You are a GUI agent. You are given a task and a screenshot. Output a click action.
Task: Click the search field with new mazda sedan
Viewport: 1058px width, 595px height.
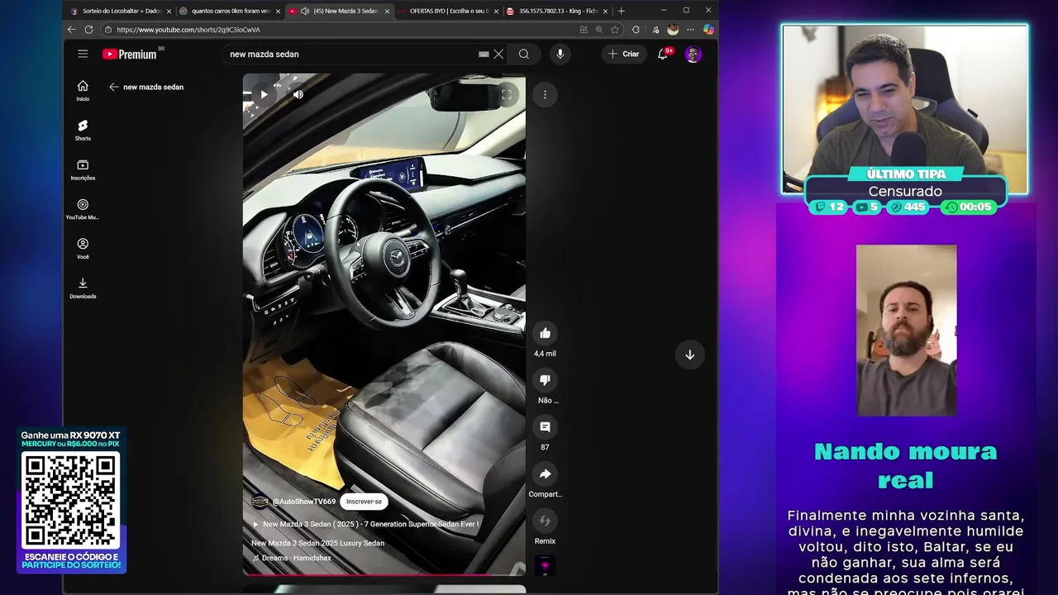pos(351,54)
